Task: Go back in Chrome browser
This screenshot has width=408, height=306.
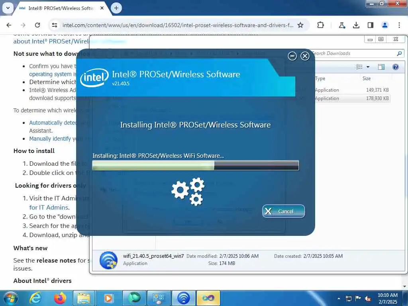Action: (9, 25)
